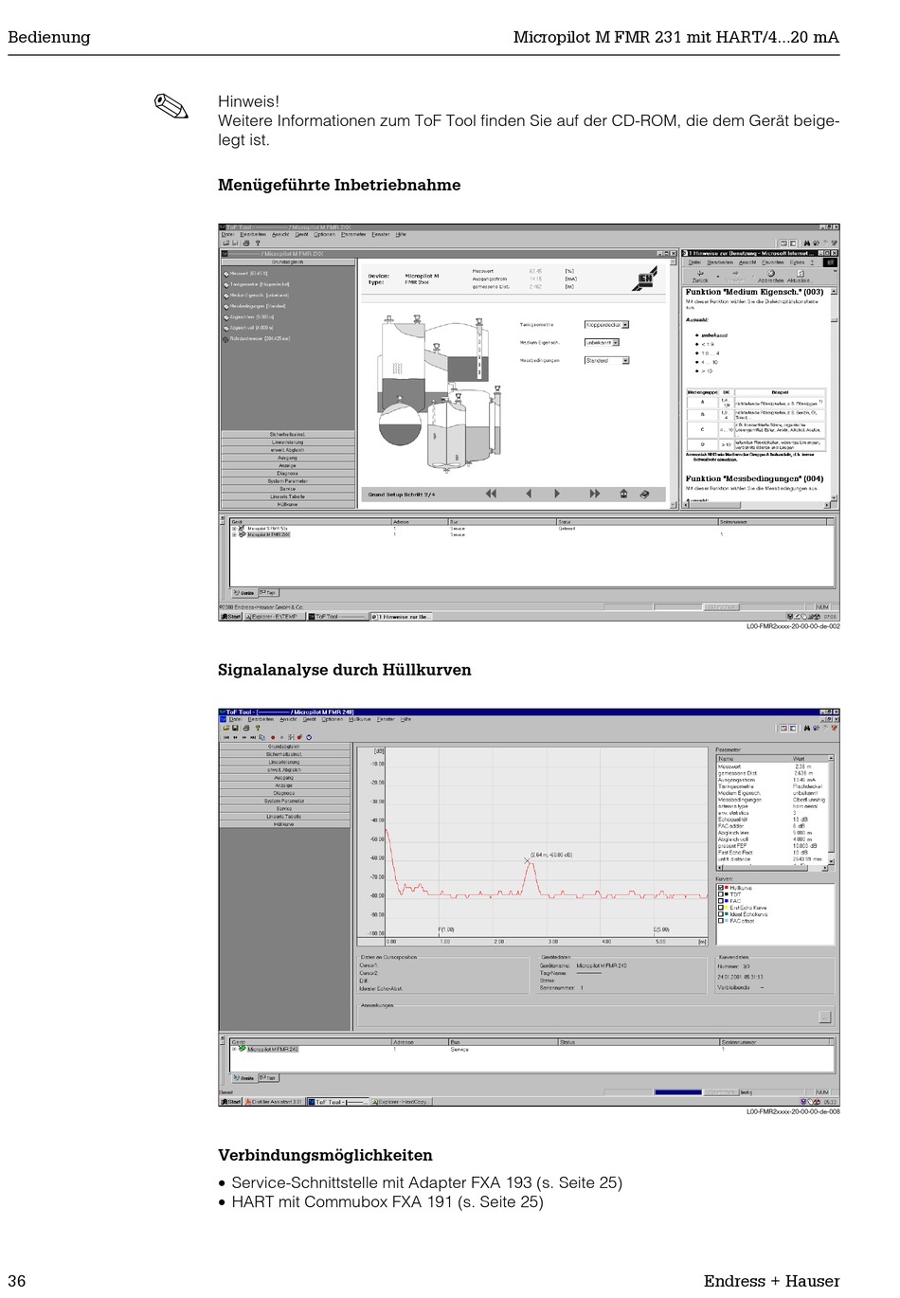The width and height of the screenshot is (900, 1298).
Task: Click blue progress bar in lower status bar
Action: coord(678,1092)
